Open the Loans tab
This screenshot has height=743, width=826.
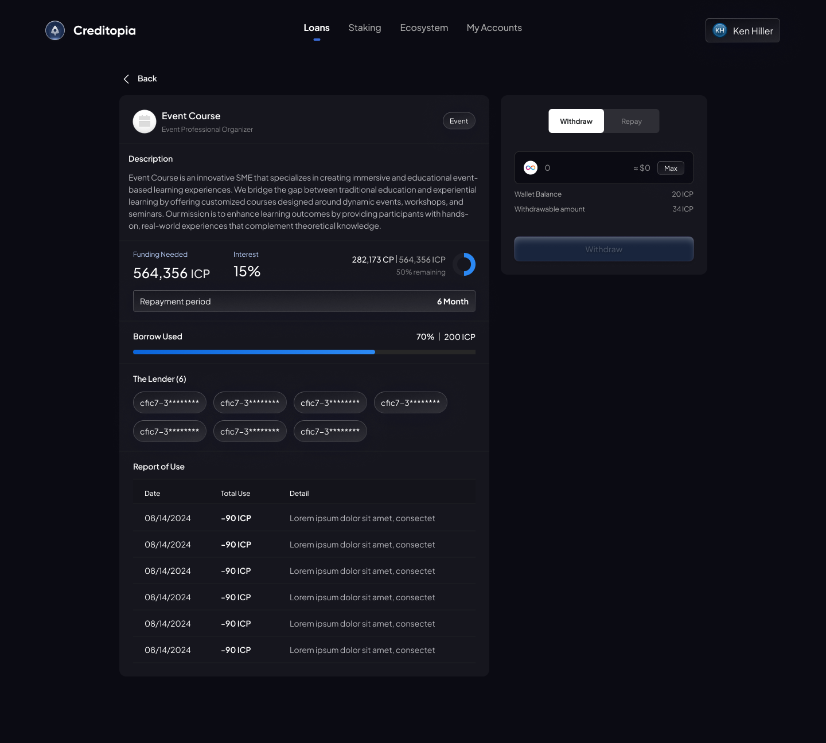pyautogui.click(x=317, y=28)
